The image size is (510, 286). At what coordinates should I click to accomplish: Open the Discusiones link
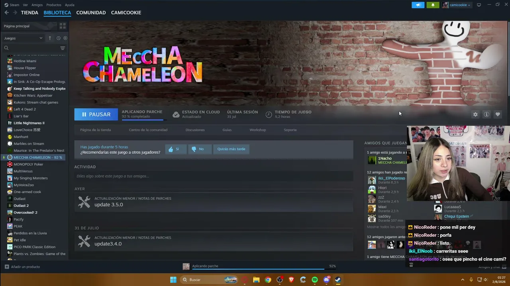tap(195, 130)
